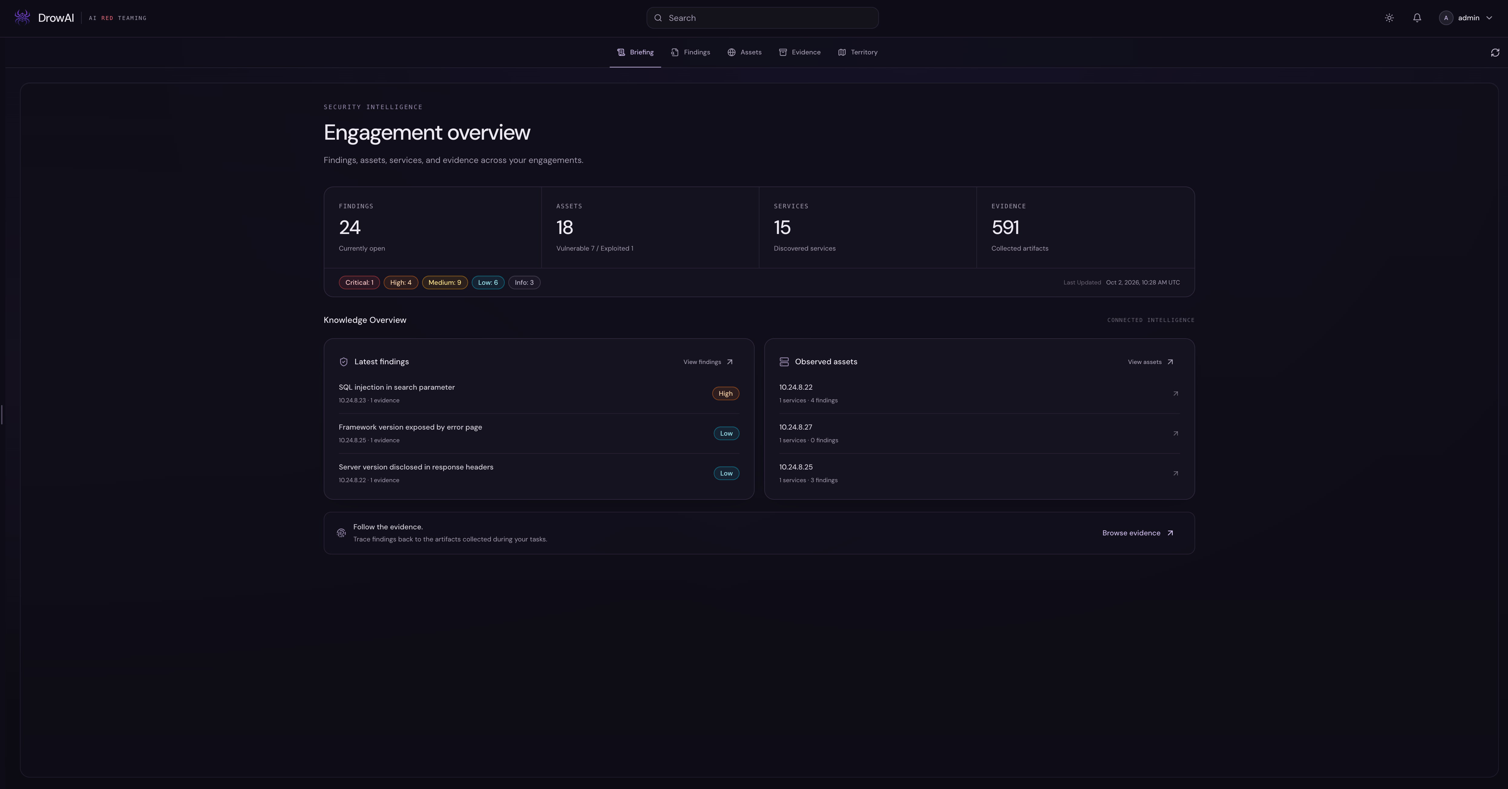The width and height of the screenshot is (1508, 789).
Task: Click the arrow icon for asset 10.24.8.22
Action: [x=1175, y=394]
